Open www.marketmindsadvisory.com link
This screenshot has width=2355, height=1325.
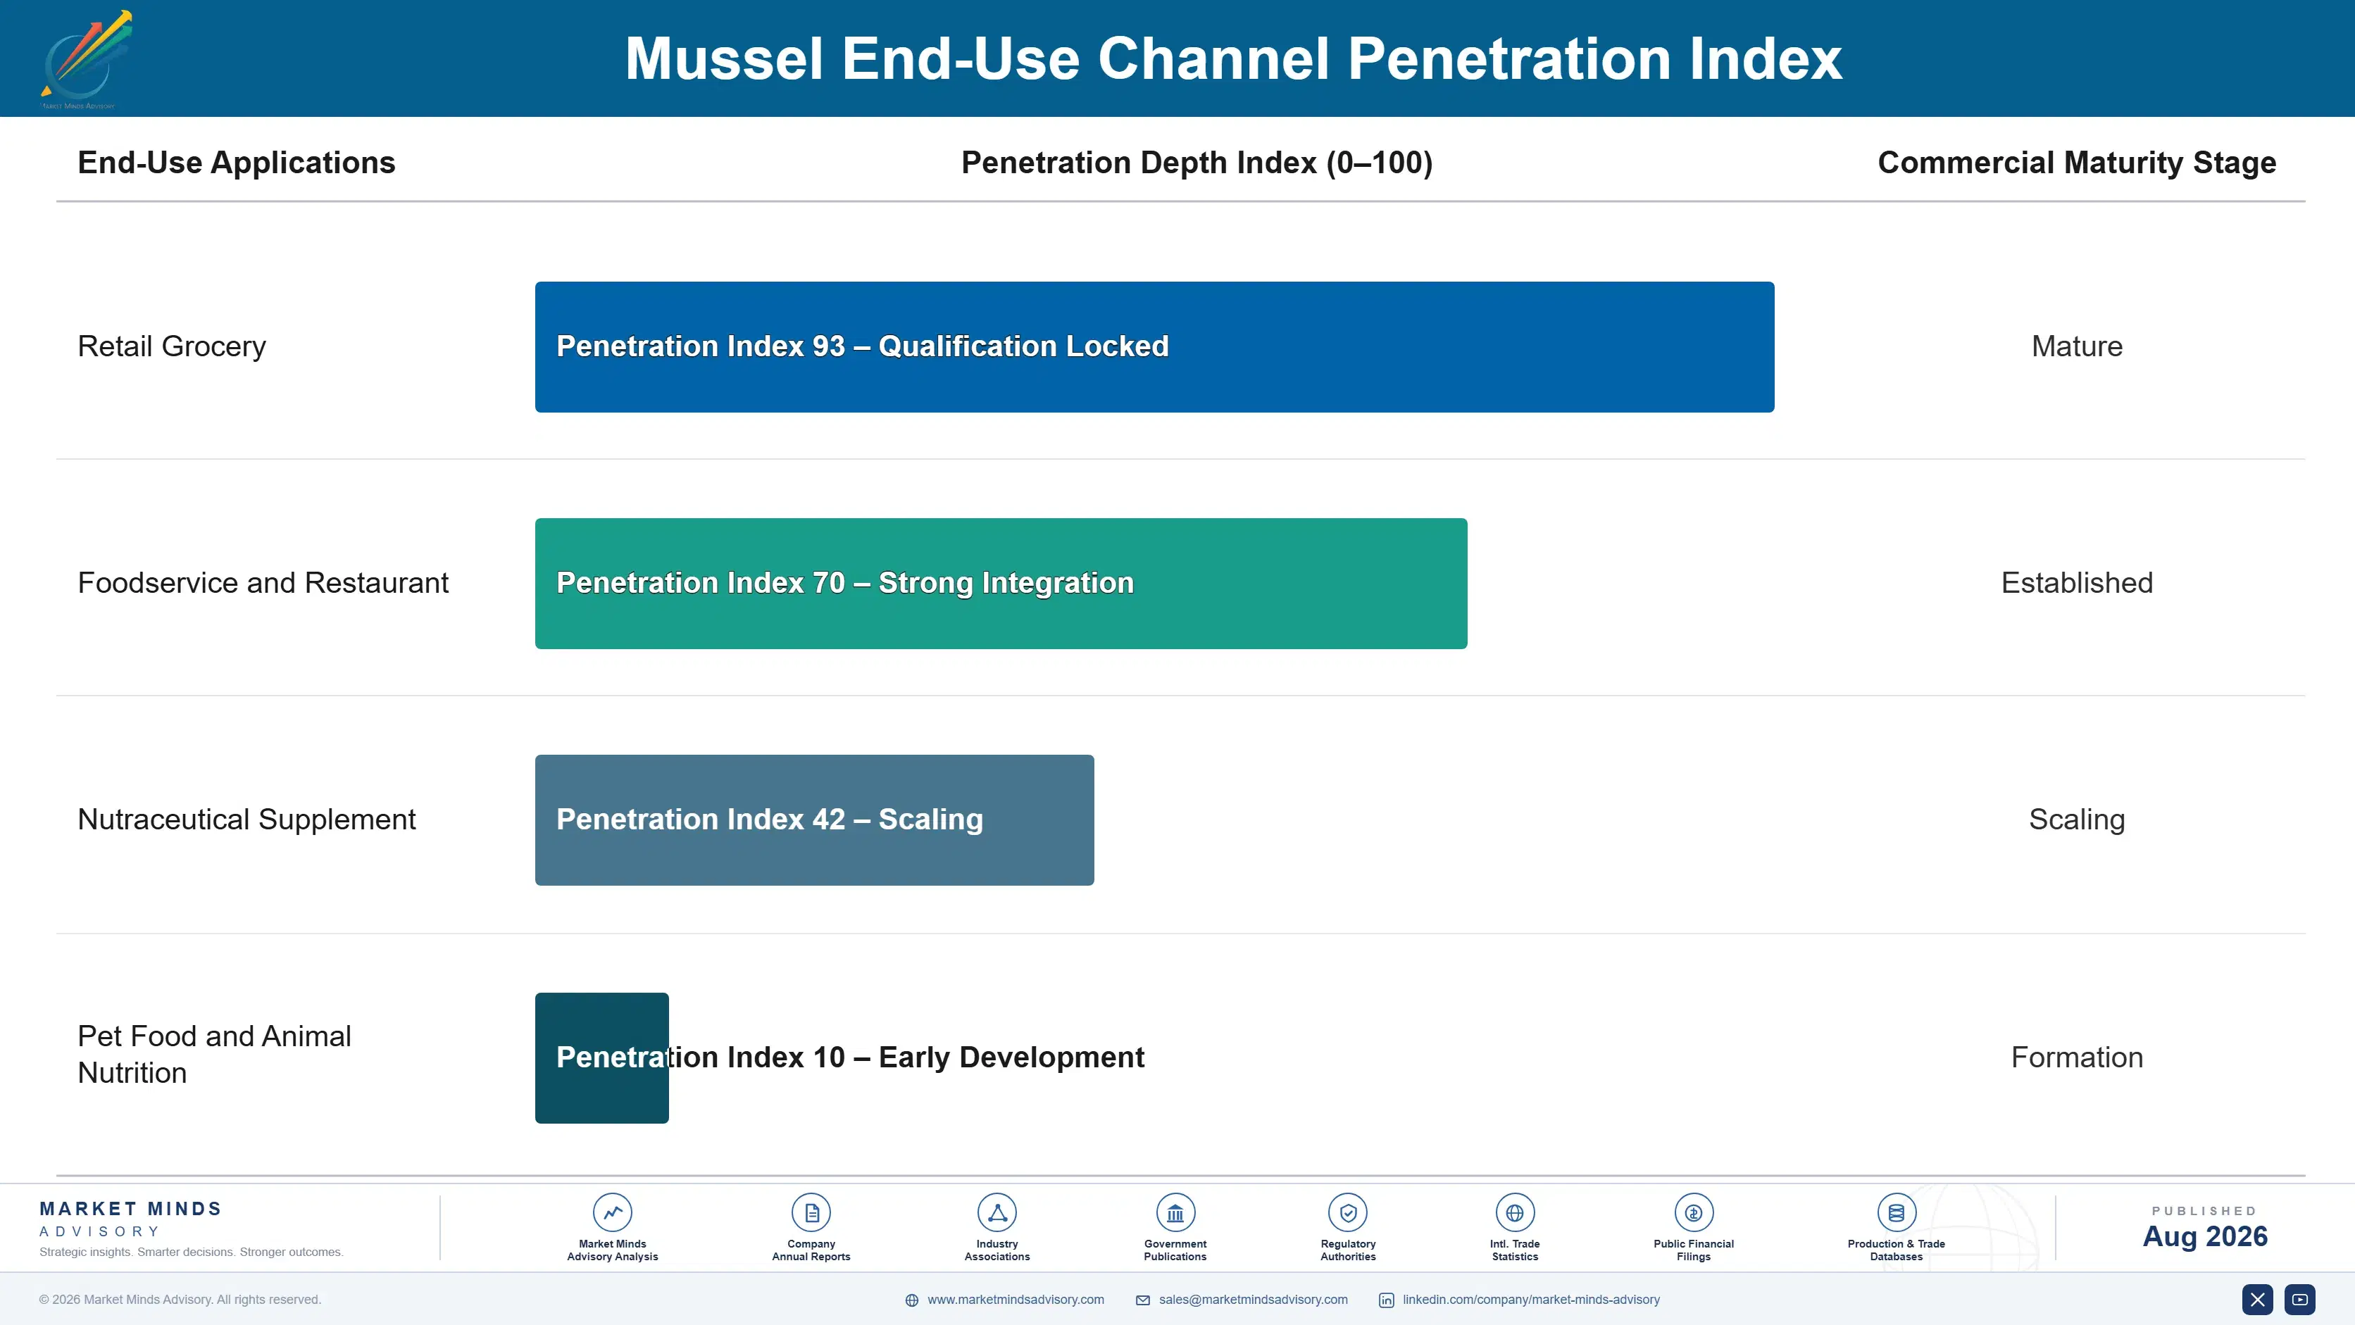[1016, 1300]
